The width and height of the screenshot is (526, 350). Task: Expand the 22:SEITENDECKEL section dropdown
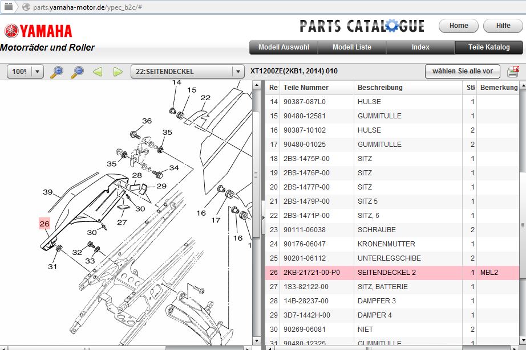(x=238, y=72)
